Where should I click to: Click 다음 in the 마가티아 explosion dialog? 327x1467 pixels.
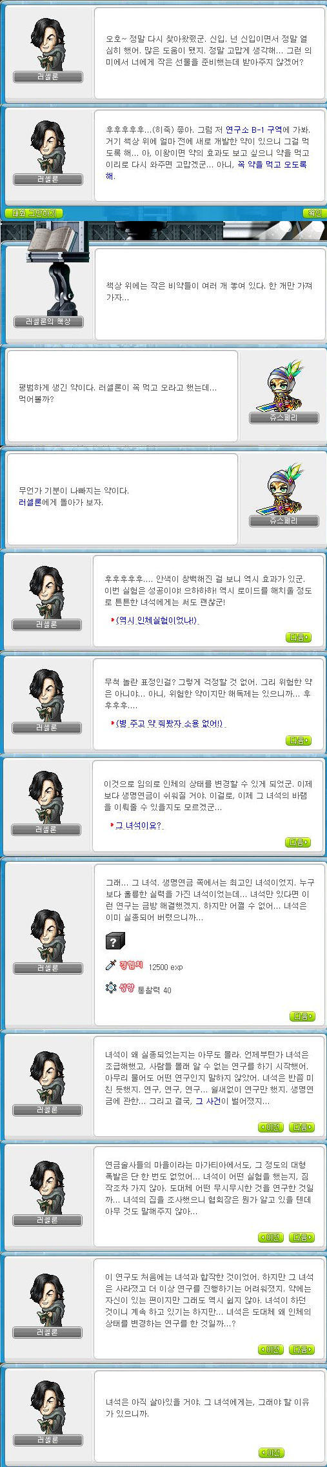coord(302,1238)
